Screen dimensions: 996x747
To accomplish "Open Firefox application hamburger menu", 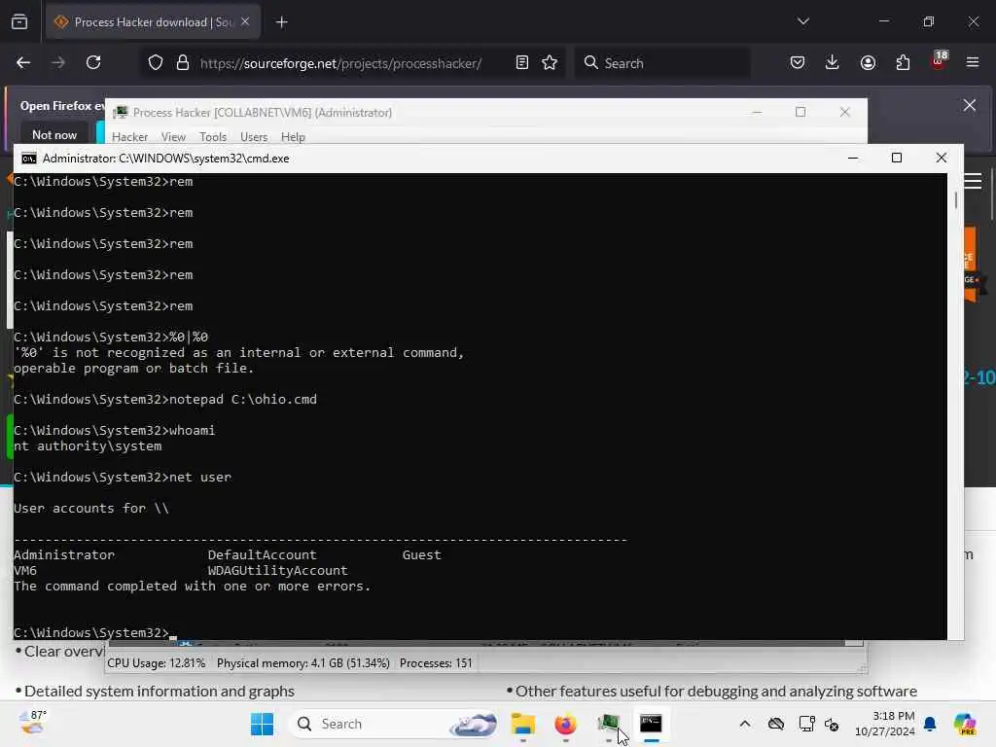I will pos(972,63).
